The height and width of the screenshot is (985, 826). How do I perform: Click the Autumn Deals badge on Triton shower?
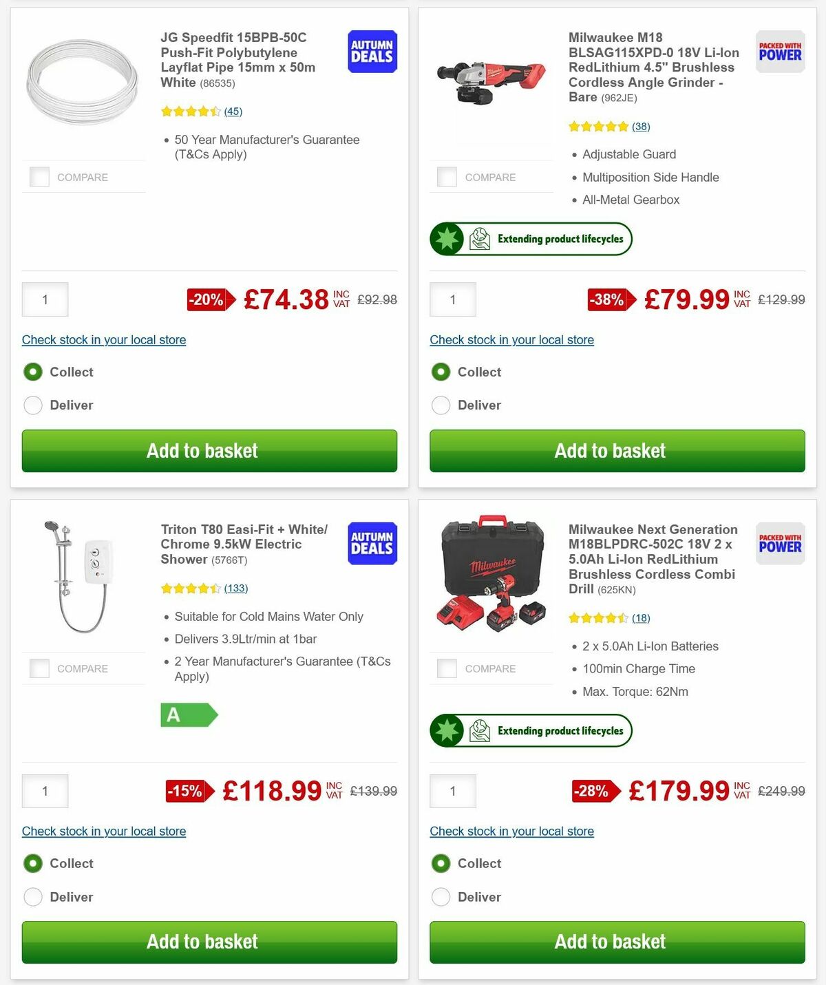coord(371,543)
